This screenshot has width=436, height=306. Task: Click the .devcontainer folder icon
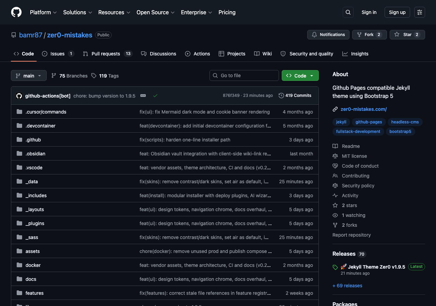(19, 126)
